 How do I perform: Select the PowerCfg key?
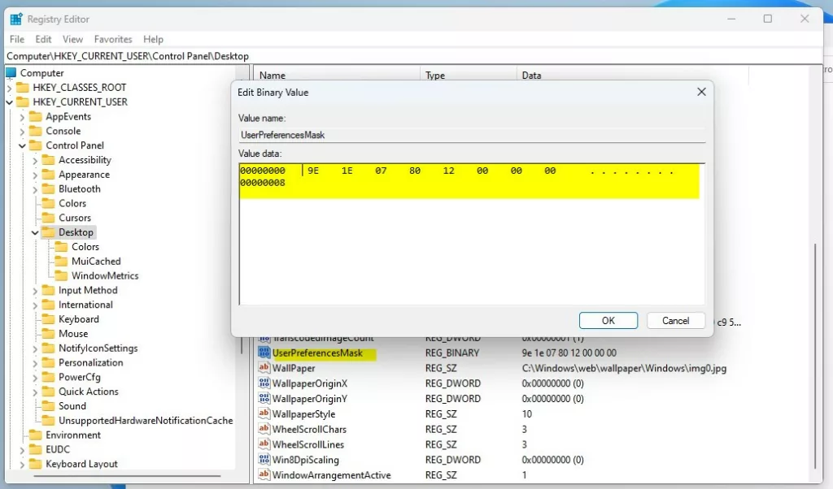(x=79, y=377)
